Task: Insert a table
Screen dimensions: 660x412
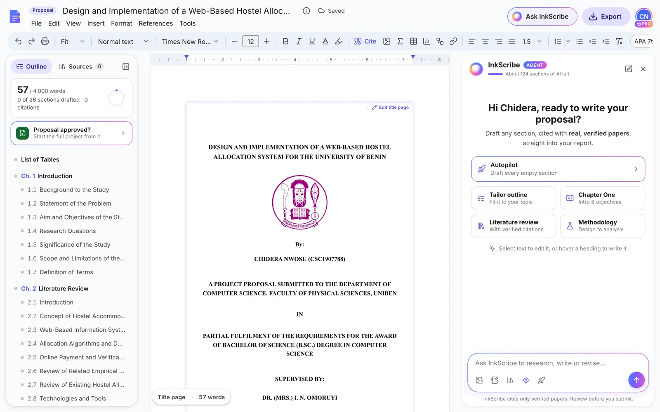Action: [x=413, y=41]
